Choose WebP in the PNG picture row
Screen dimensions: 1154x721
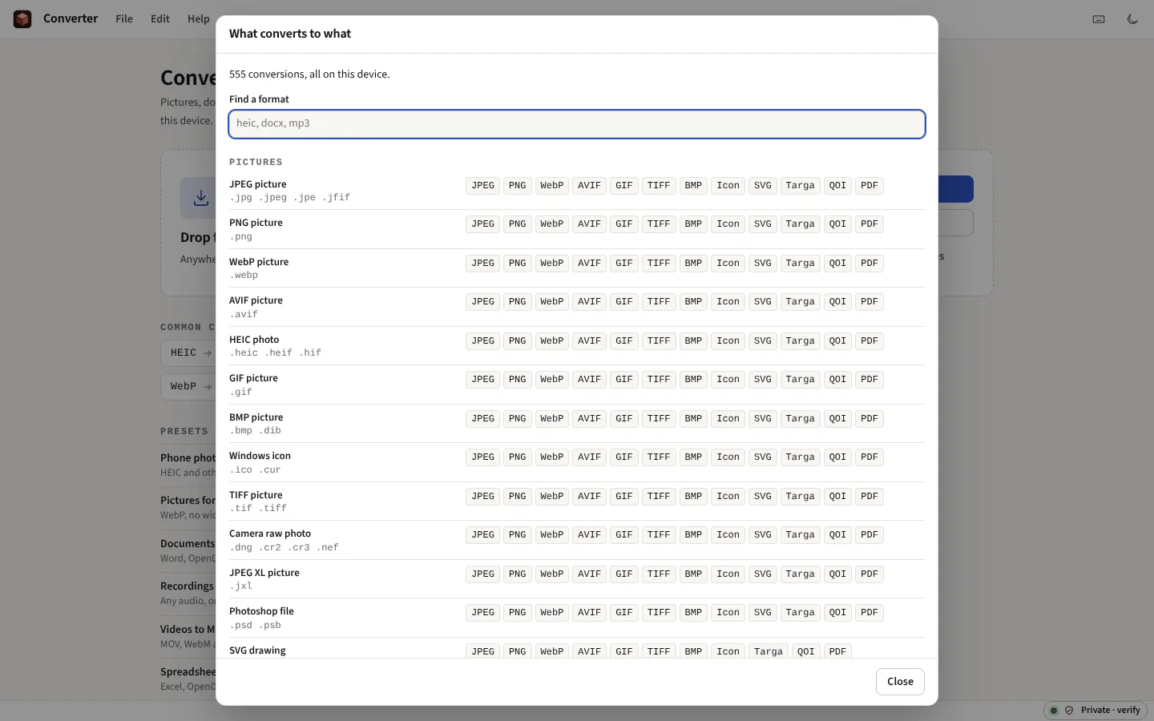551,224
